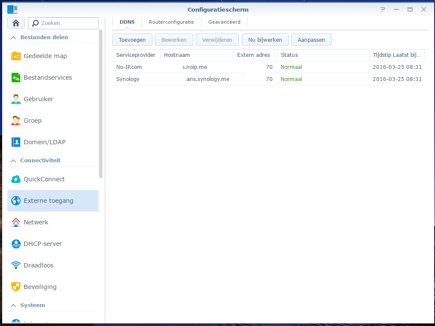Select the Beveiliging shield icon
This screenshot has width=435, height=326.
(x=16, y=287)
